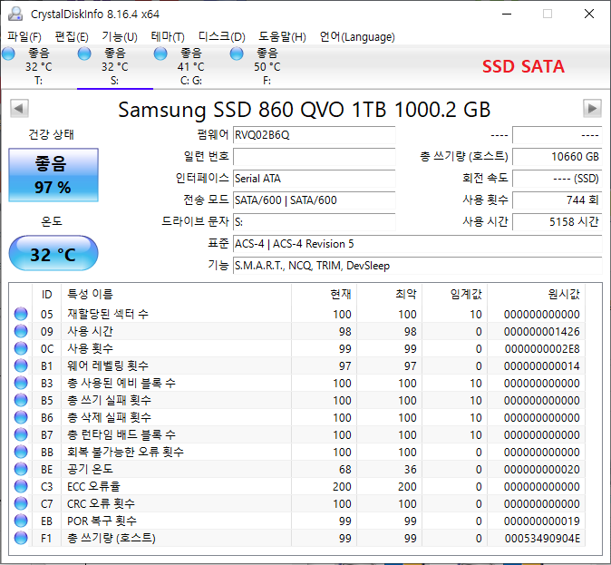The width and height of the screenshot is (611, 565).
Task: Open the 편집(E) menu
Action: [x=72, y=36]
